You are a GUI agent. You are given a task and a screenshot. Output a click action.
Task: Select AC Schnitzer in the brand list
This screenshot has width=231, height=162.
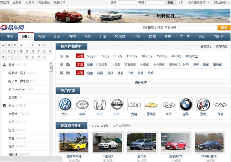(x=17, y=89)
